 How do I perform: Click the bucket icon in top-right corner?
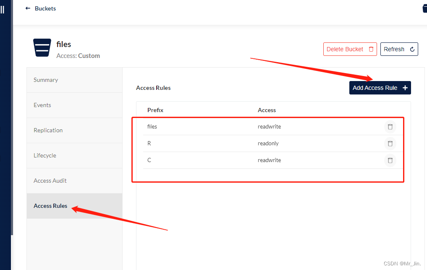tap(424, 8)
